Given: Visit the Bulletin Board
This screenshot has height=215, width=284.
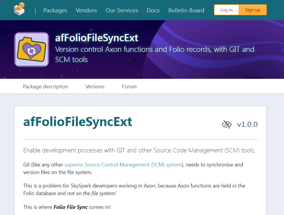Looking at the screenshot, I should point(186,10).
